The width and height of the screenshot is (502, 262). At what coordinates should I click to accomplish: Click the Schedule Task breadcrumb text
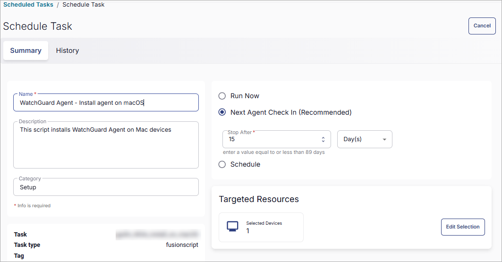click(83, 4)
